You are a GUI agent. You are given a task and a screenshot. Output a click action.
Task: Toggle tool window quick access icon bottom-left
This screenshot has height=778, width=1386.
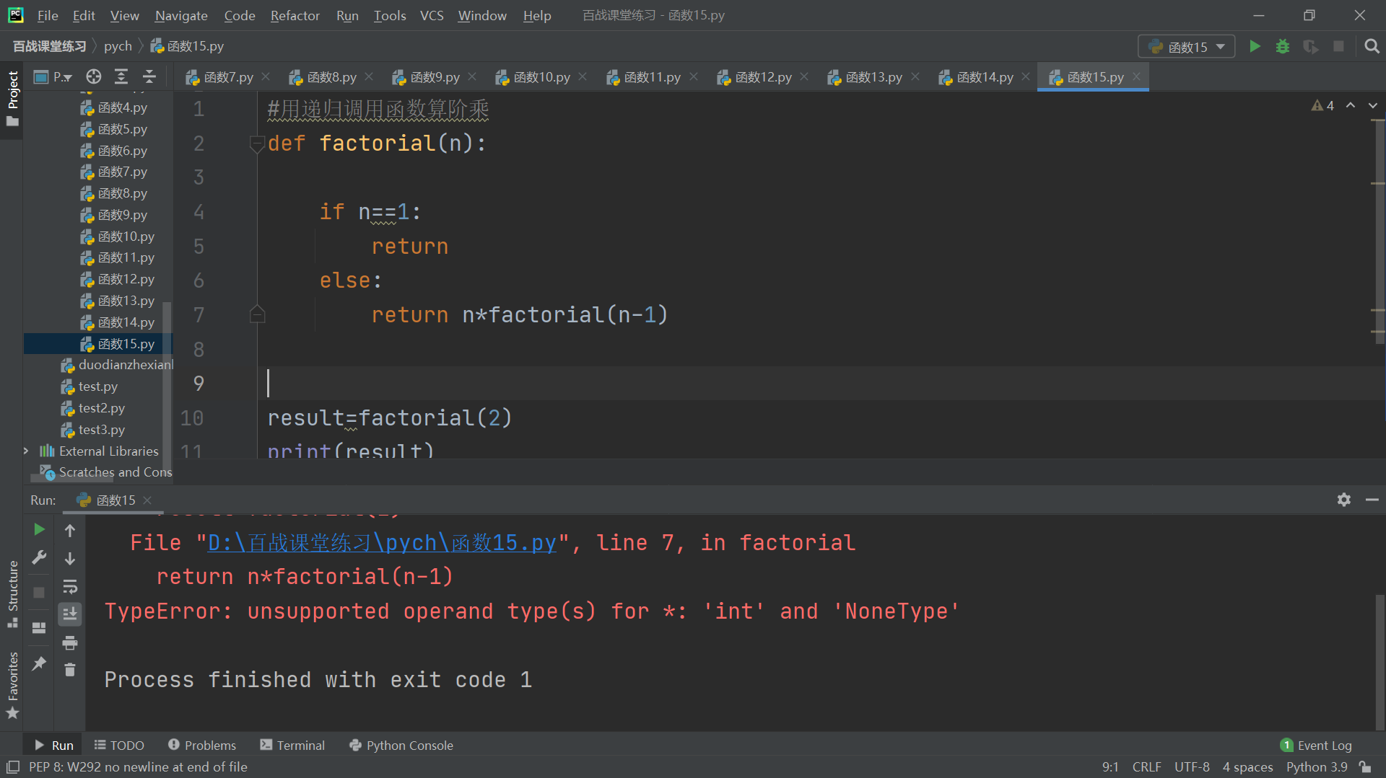[x=12, y=767]
